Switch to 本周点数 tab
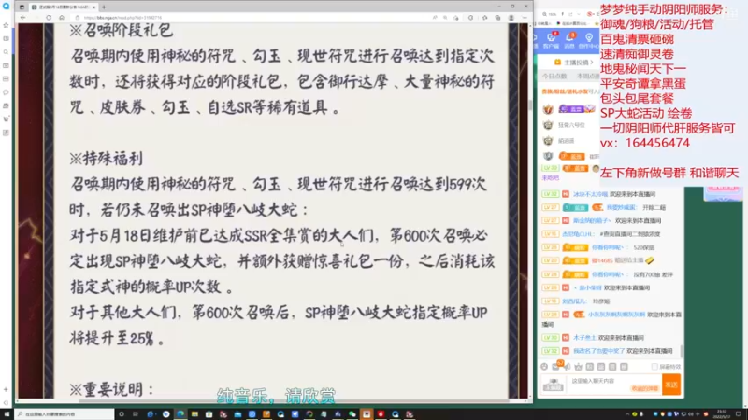This screenshot has width=748, height=420. (588, 77)
